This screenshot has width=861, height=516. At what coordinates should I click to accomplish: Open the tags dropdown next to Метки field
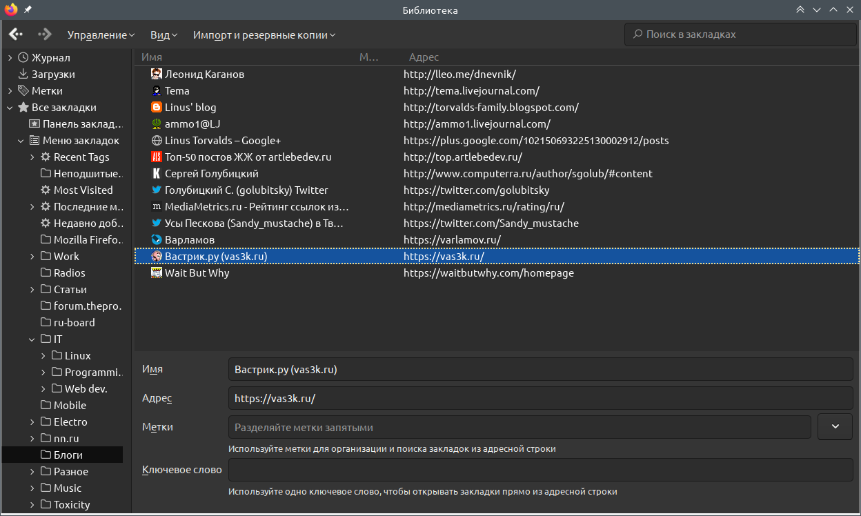(x=835, y=426)
